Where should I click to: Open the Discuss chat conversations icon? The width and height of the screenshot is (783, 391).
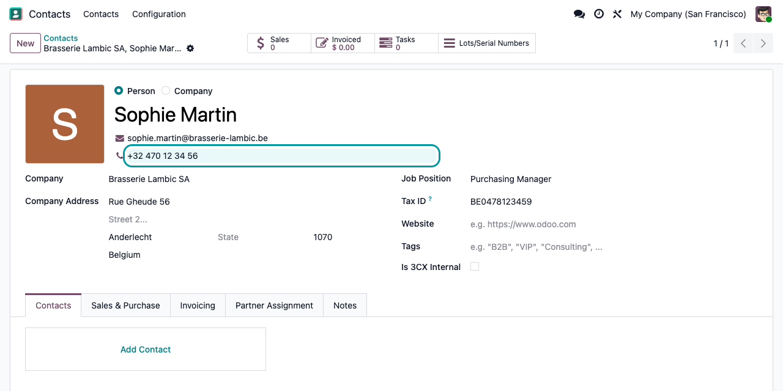(x=579, y=14)
